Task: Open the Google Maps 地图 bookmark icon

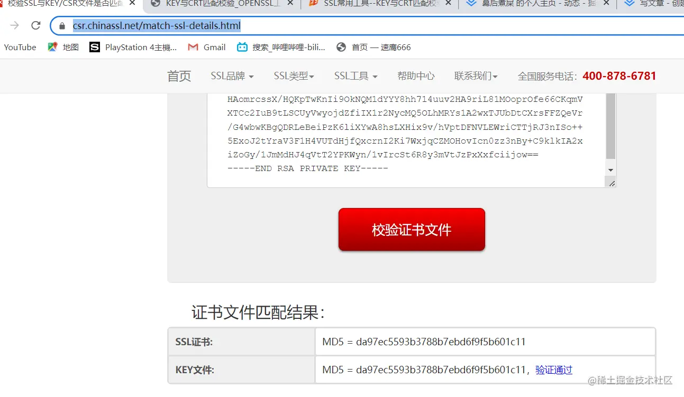Action: [x=52, y=47]
